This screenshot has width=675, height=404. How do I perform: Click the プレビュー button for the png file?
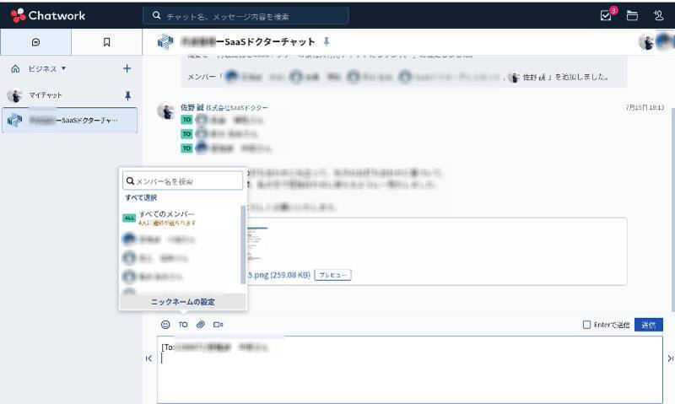coord(332,275)
